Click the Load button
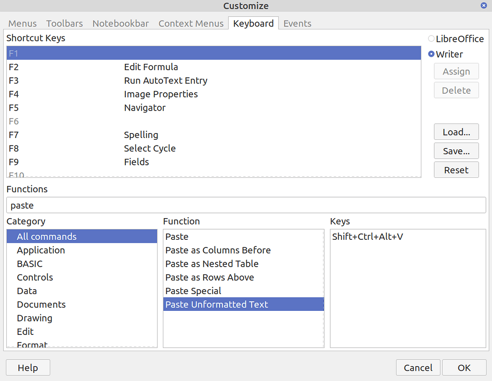492x381 pixels. click(x=456, y=132)
